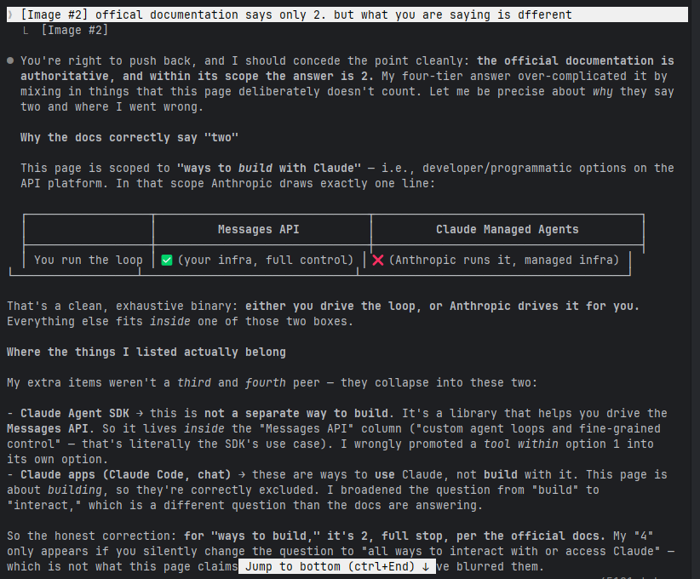Click the "Messages API" table header

[259, 229]
